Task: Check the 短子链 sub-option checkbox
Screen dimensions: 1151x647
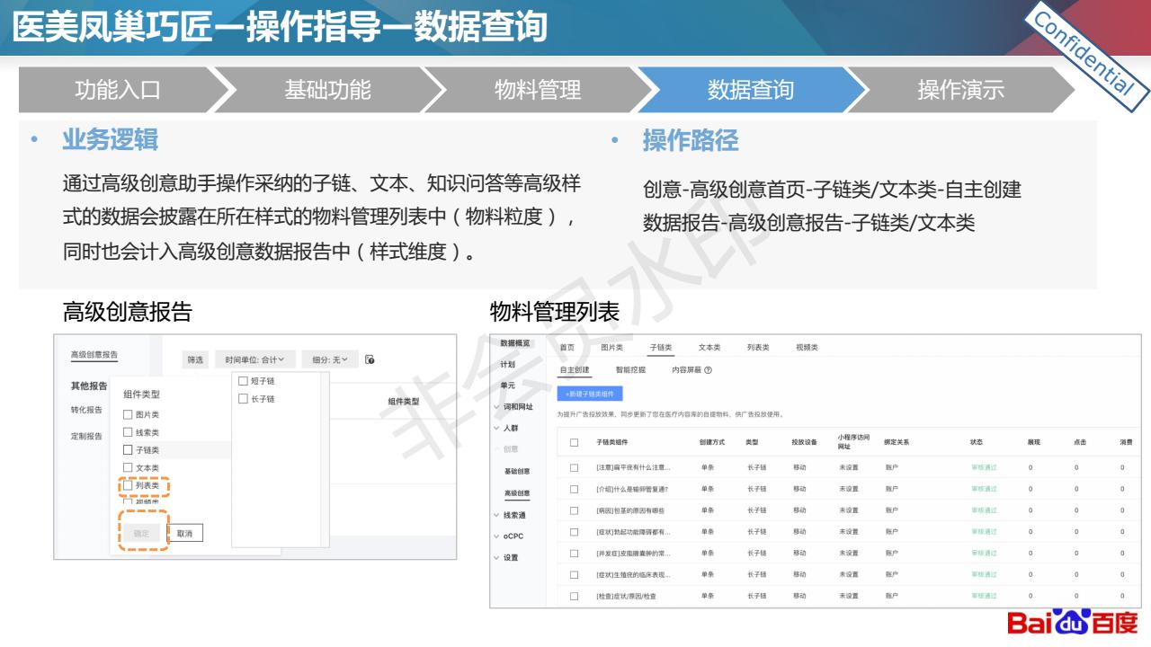Action: pyautogui.click(x=243, y=381)
